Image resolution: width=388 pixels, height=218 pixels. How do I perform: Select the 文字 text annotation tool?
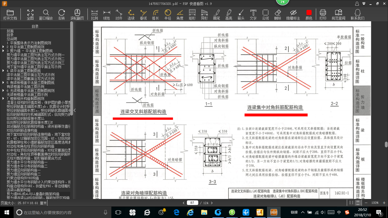point(253,14)
